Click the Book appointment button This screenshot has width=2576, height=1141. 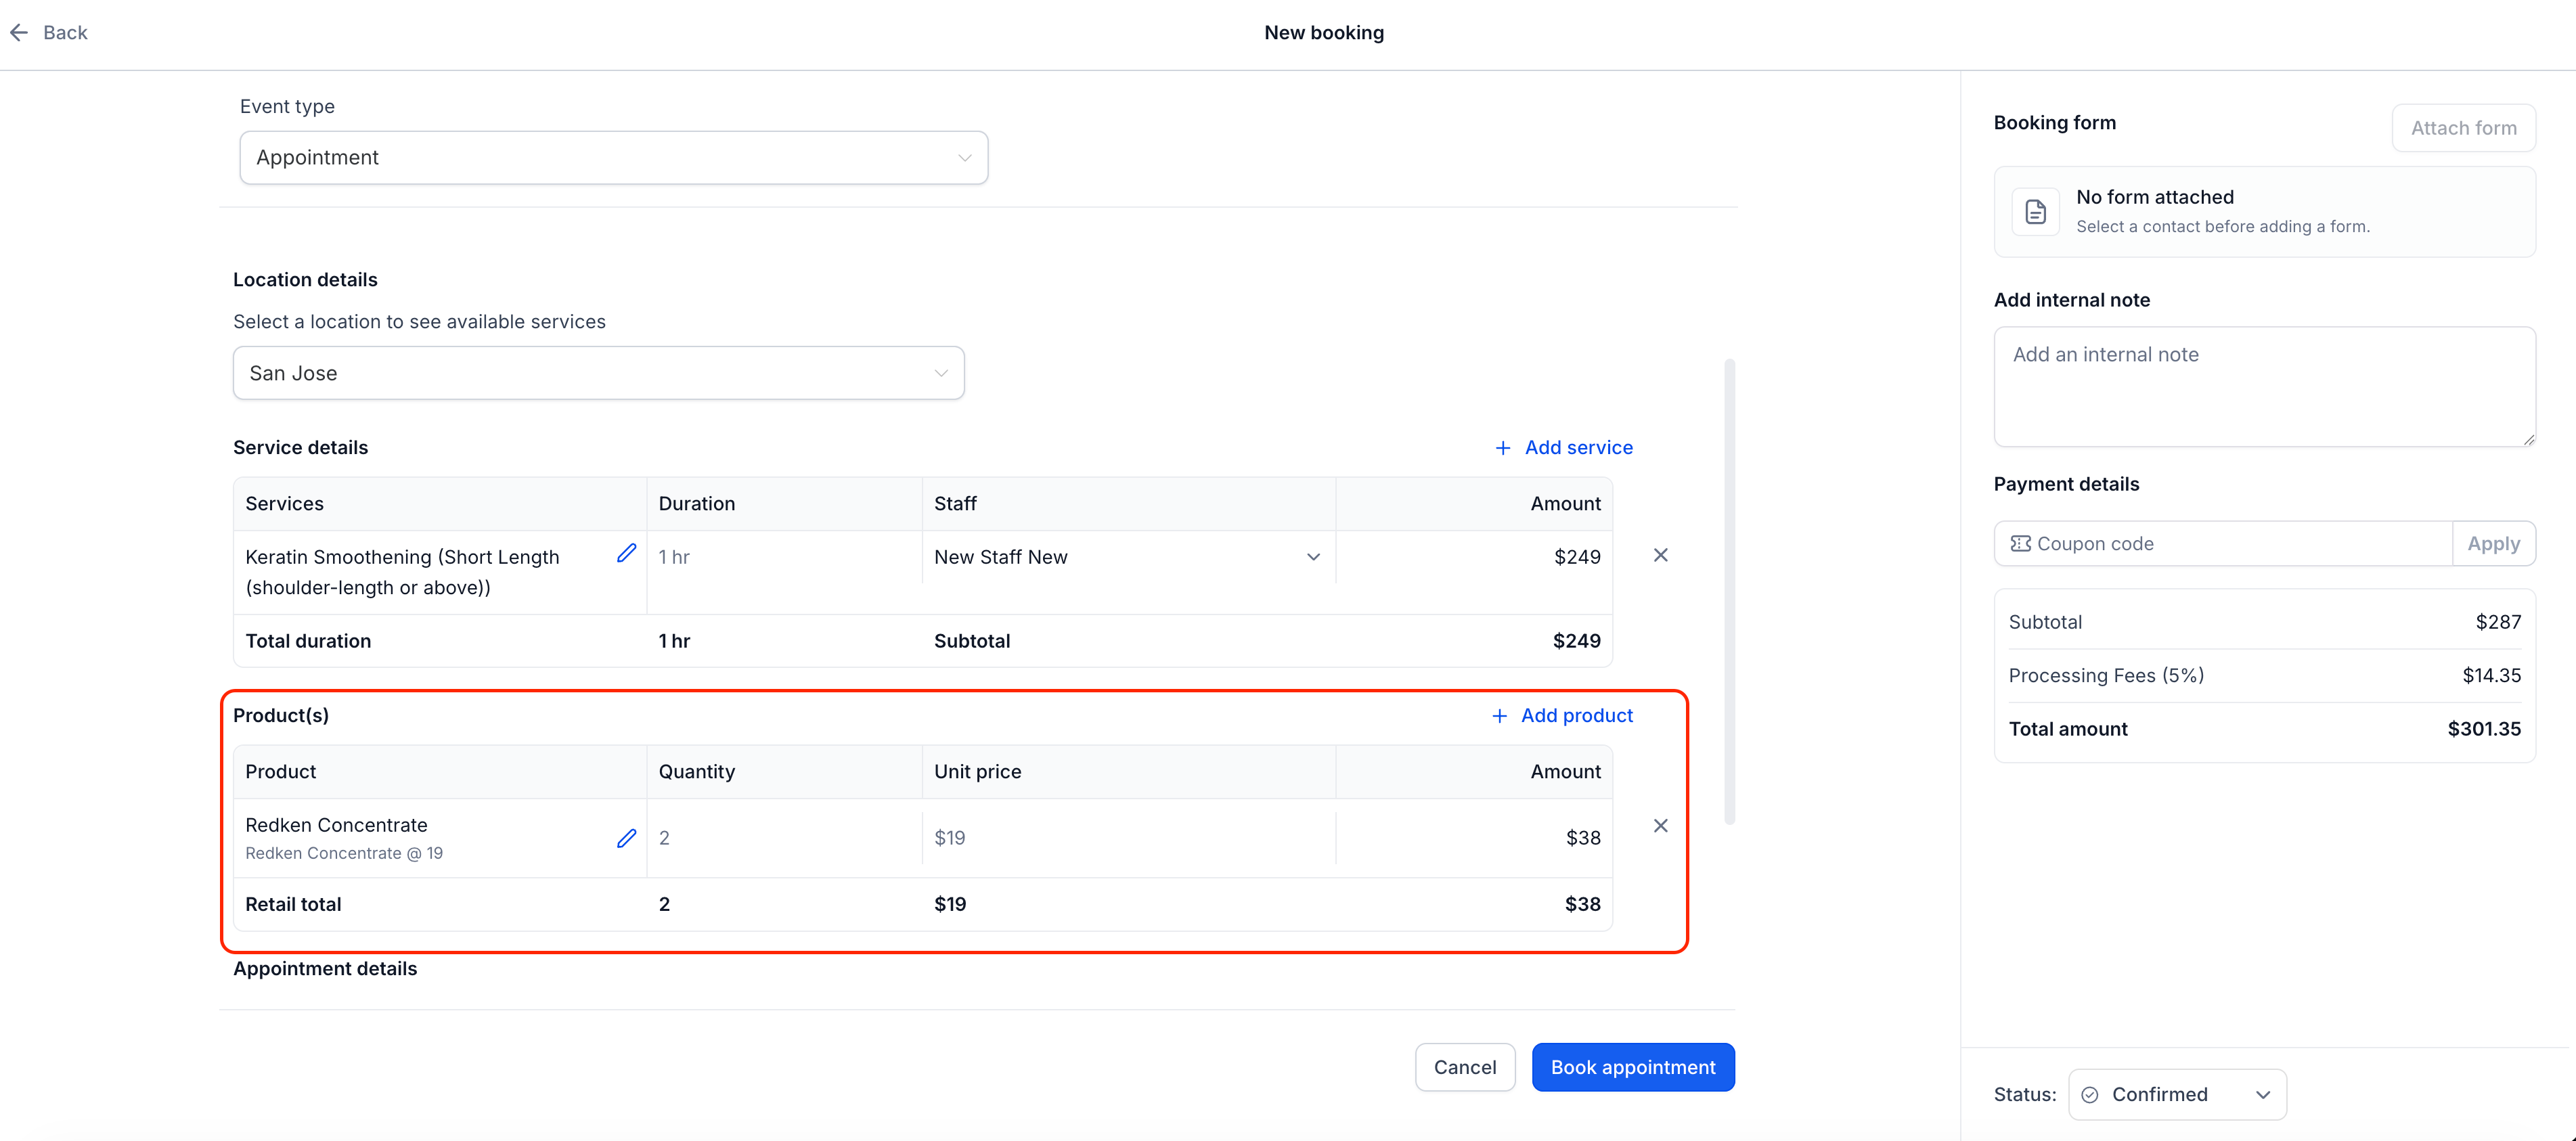(1632, 1067)
